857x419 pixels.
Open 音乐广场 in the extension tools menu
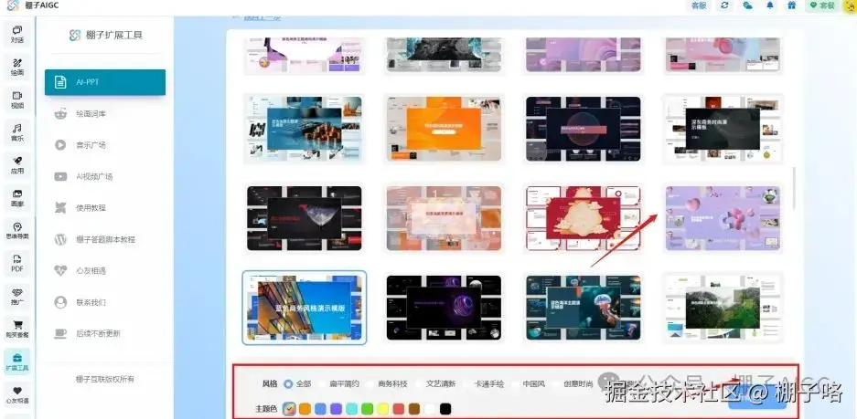click(105, 145)
